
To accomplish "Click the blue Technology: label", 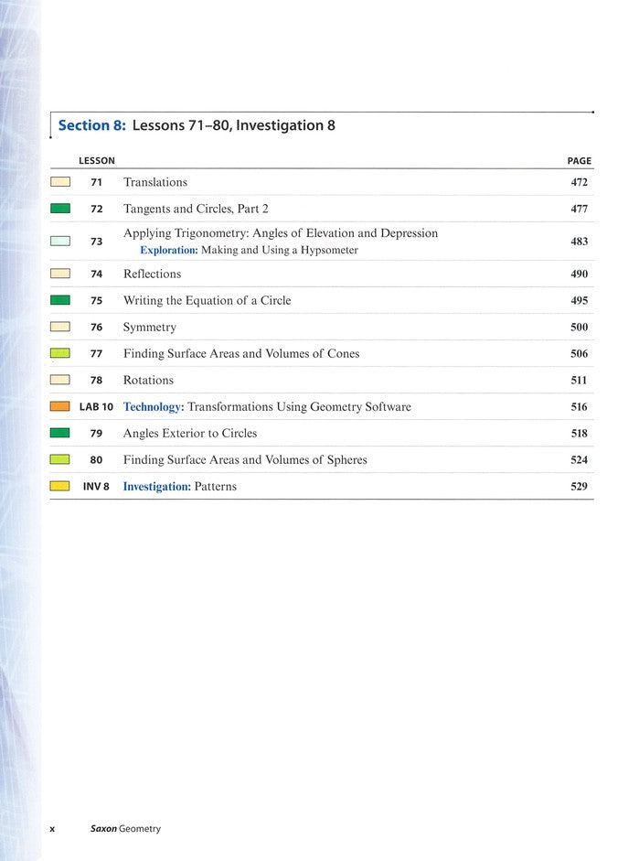I will coord(154,406).
